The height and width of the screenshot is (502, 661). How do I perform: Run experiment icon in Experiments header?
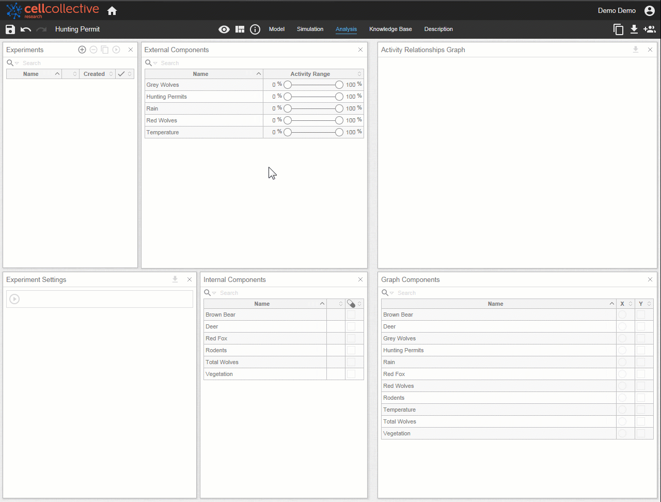pyautogui.click(x=116, y=50)
